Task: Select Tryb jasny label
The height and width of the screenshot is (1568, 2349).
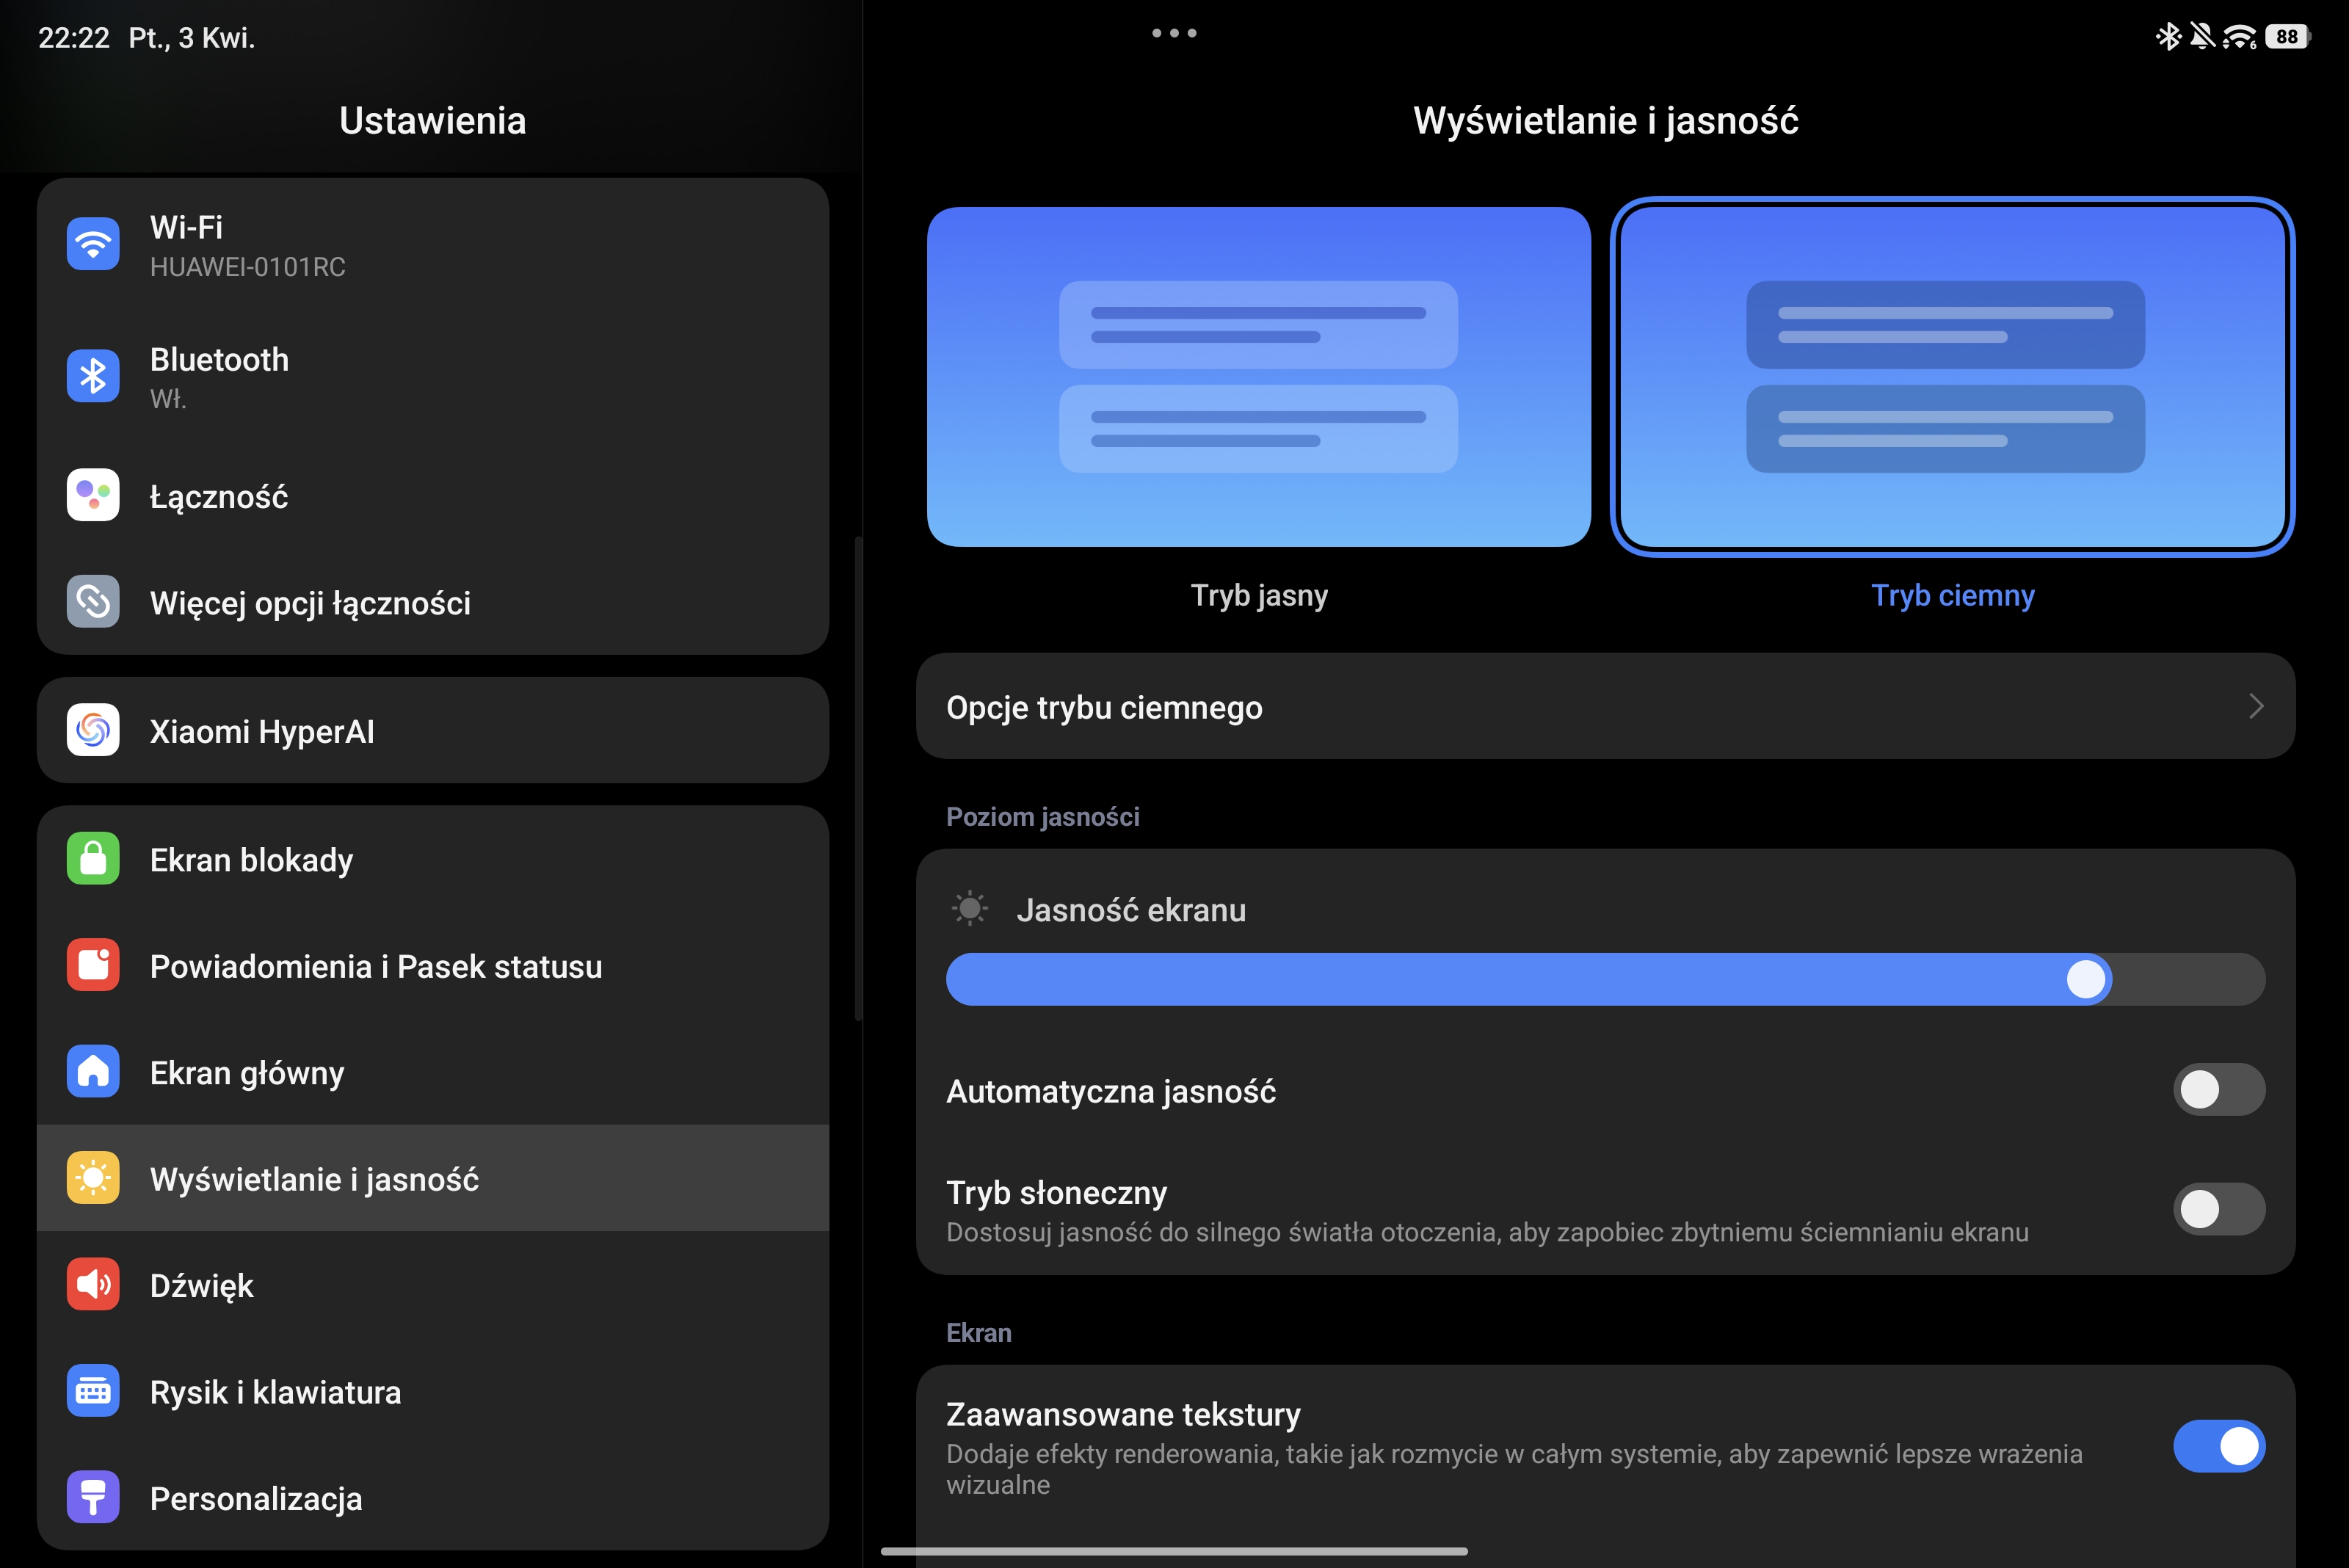Action: (1259, 596)
